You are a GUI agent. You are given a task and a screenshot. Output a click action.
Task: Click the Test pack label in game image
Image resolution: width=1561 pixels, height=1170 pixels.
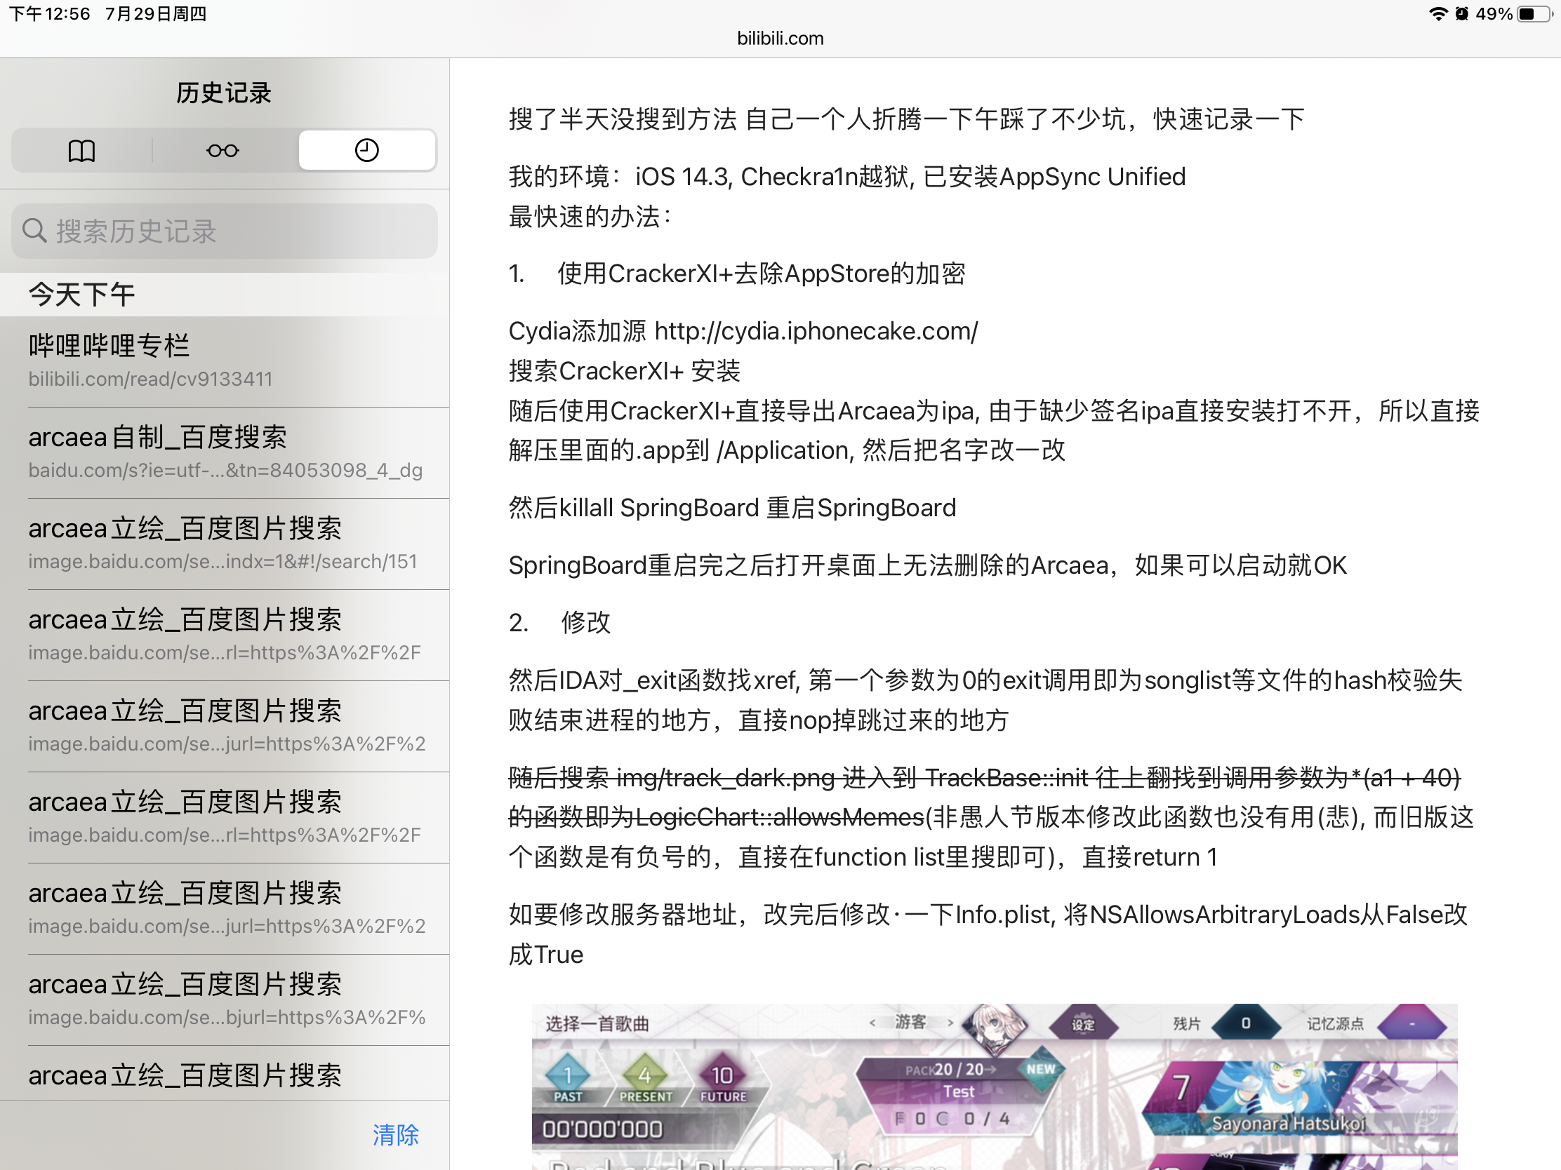point(959,1091)
